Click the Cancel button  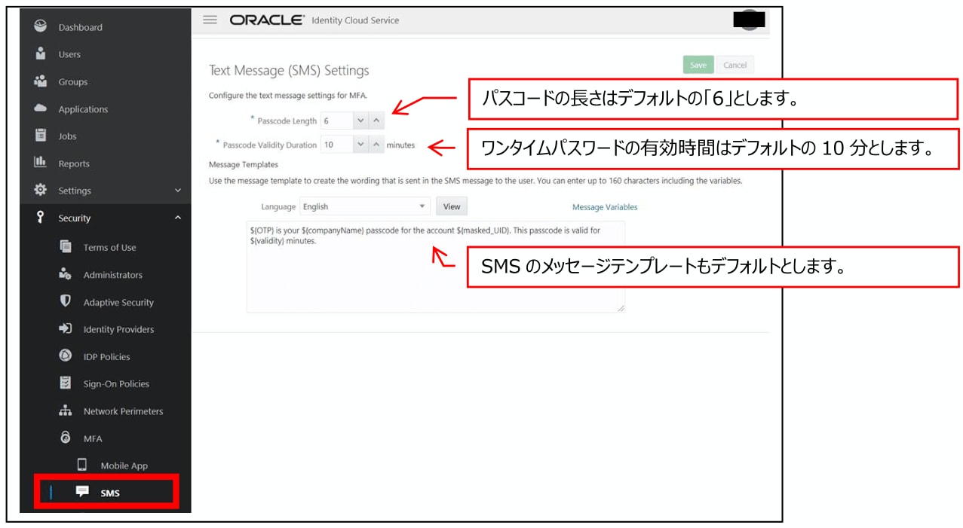tap(735, 65)
